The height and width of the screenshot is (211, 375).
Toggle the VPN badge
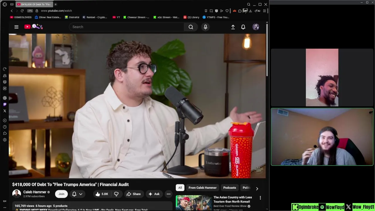(30, 11)
